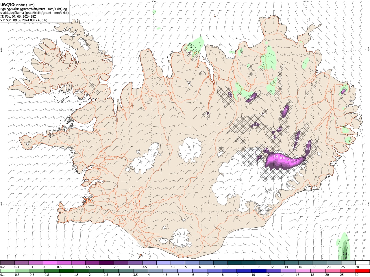Click rain scale swatch between 18 and 20
The width and height of the screenshot is (370, 277).
pyautogui.click(x=318, y=271)
